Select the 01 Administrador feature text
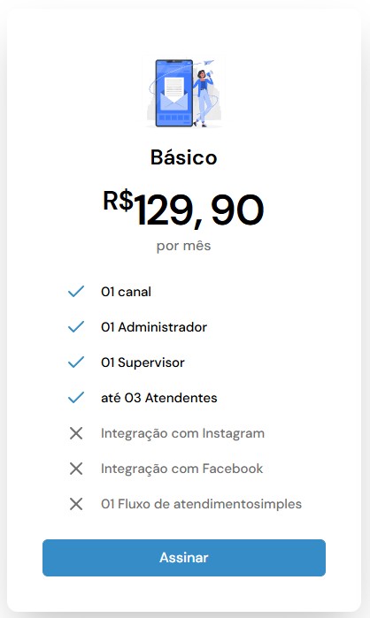The width and height of the screenshot is (370, 618). pyautogui.click(x=154, y=327)
